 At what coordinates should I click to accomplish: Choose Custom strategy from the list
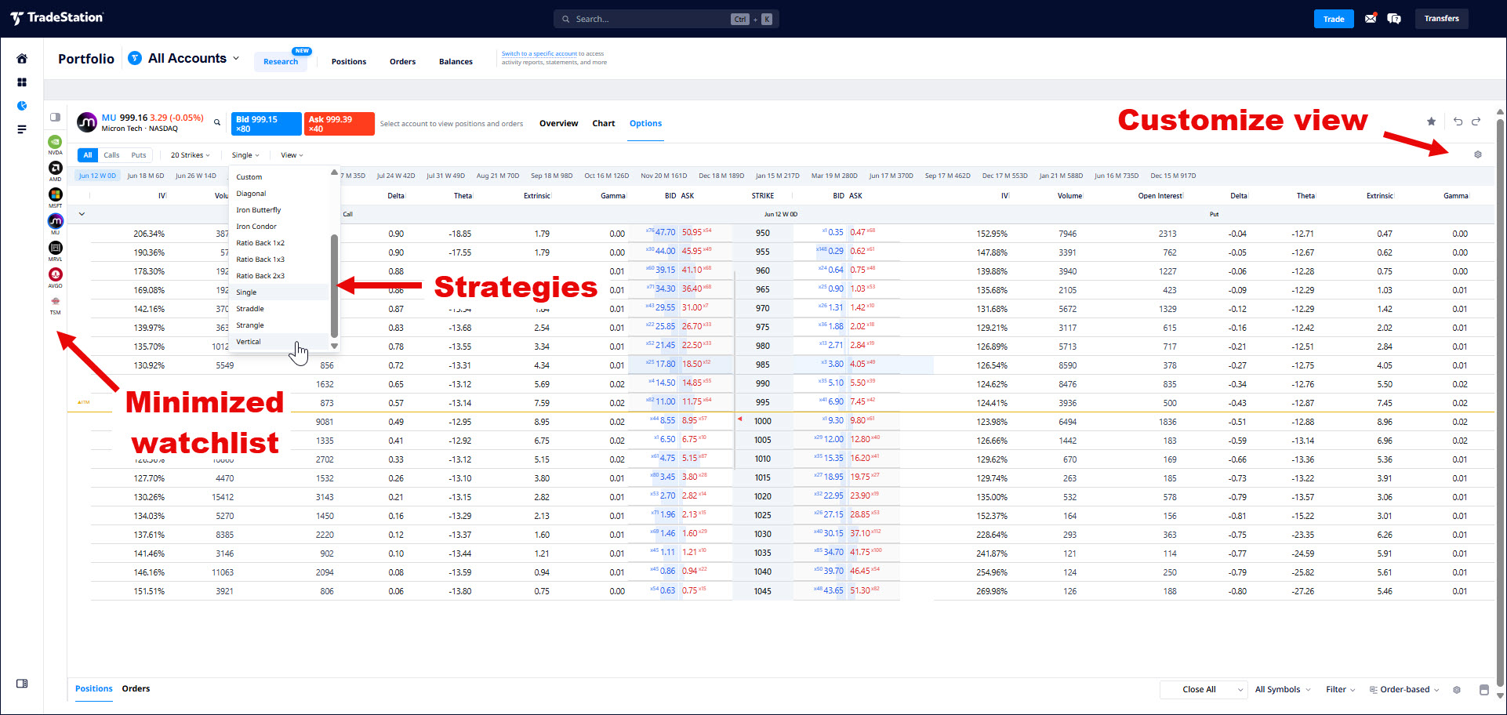[x=278, y=177]
